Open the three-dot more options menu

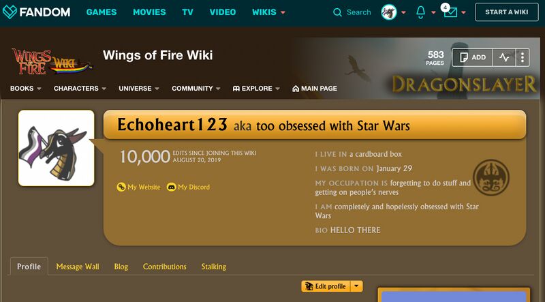(522, 57)
